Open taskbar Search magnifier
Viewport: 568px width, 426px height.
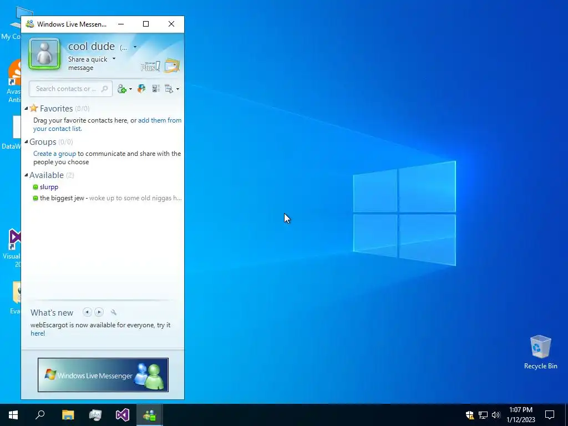tap(40, 415)
